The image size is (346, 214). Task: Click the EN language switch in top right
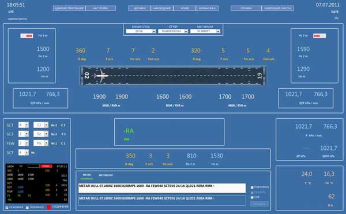pos(336,18)
